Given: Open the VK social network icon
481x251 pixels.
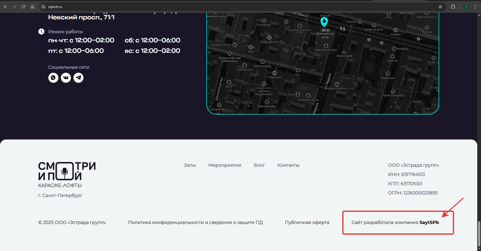Looking at the screenshot, I should click(x=66, y=78).
